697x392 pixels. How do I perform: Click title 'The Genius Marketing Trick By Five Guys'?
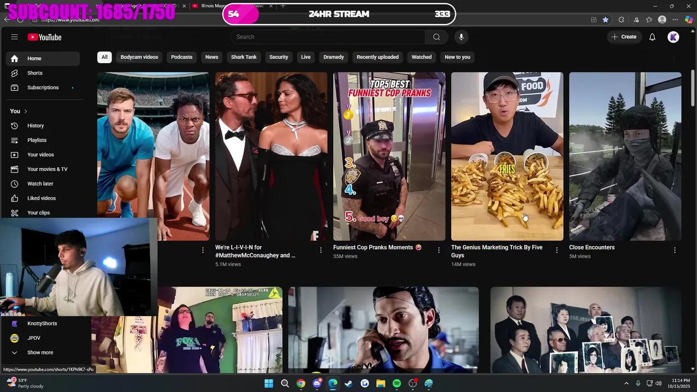pos(497,252)
